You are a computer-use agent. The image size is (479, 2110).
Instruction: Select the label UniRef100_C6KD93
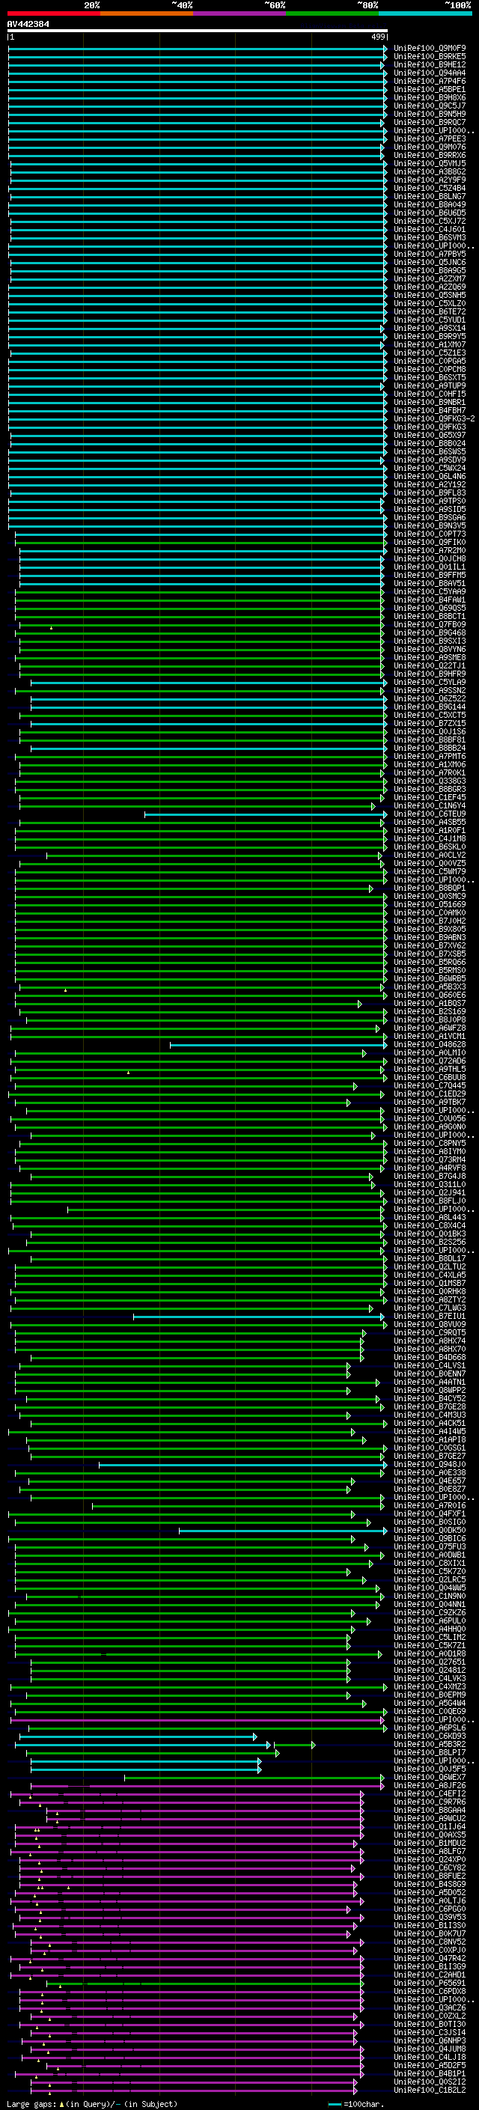point(430,1736)
